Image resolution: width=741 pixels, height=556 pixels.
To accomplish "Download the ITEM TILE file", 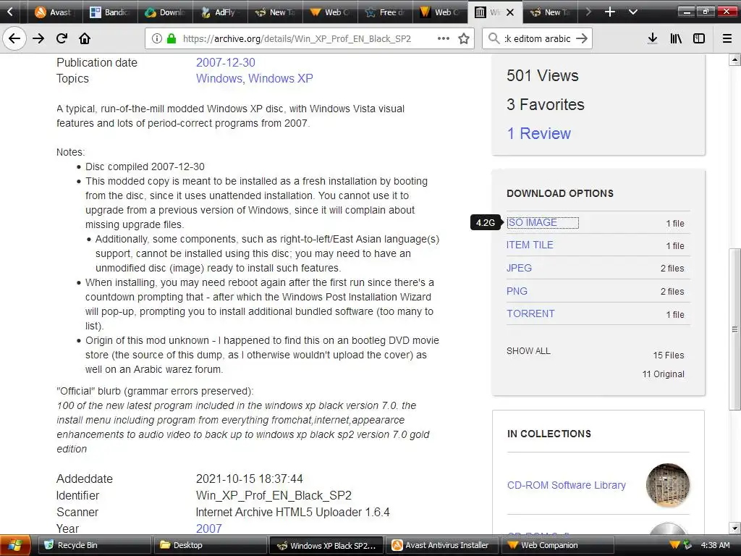I will coord(530,245).
